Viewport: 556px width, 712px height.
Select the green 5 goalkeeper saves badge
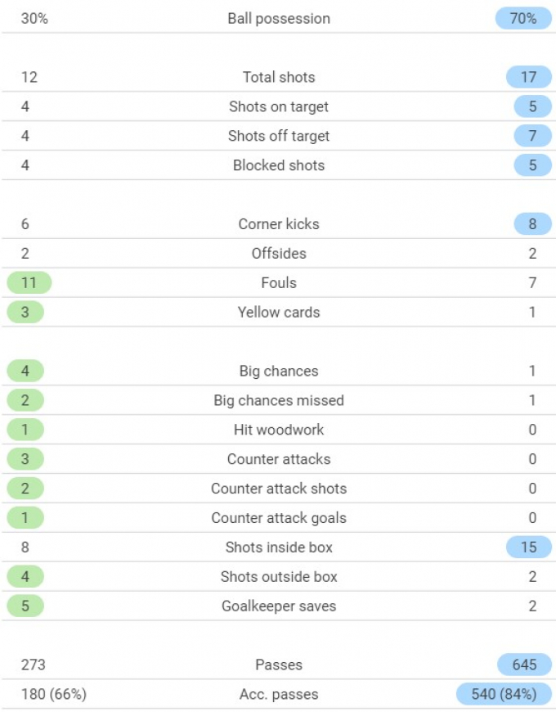coord(25,606)
